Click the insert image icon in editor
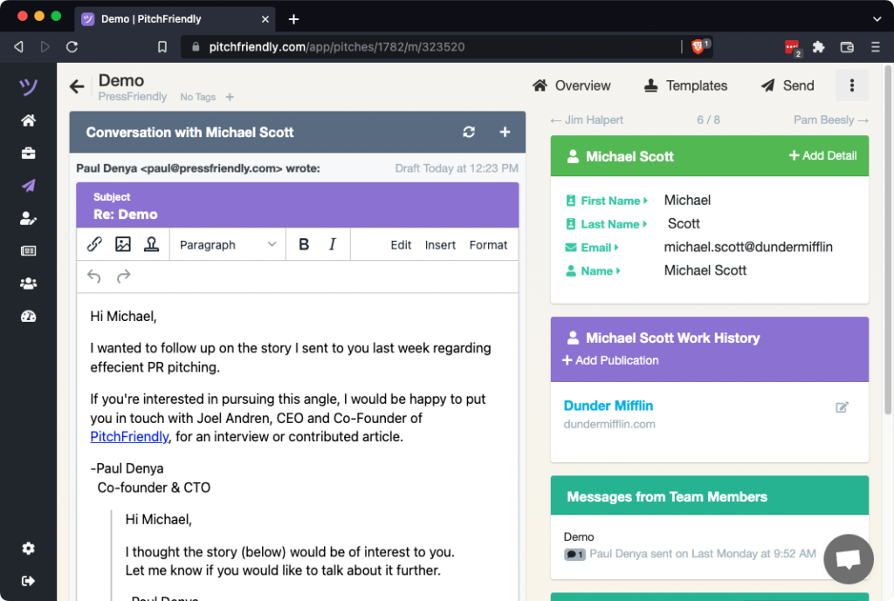This screenshot has width=894, height=601. pos(123,245)
